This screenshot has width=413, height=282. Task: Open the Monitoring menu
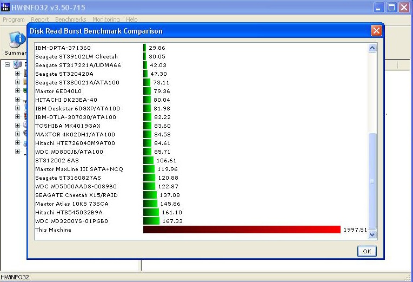(x=106, y=19)
